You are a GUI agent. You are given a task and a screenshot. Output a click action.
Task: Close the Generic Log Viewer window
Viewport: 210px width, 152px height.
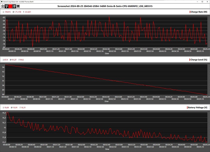[207, 2]
